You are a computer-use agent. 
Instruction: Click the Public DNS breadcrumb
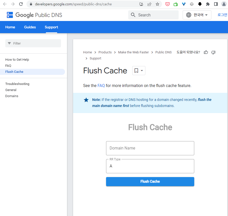pyautogui.click(x=164, y=52)
